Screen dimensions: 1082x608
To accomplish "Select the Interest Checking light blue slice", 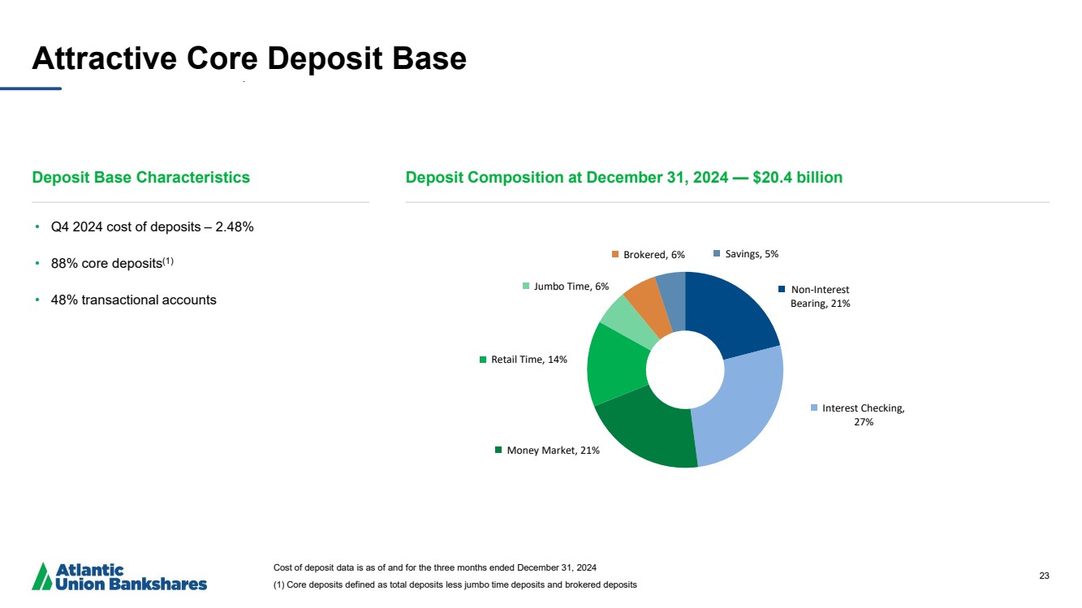I will coord(742,410).
